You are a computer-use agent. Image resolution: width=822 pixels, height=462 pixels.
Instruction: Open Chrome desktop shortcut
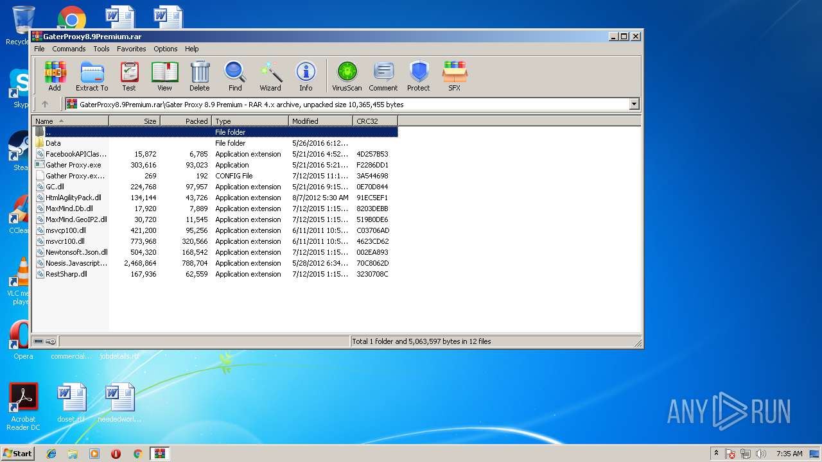72,17
